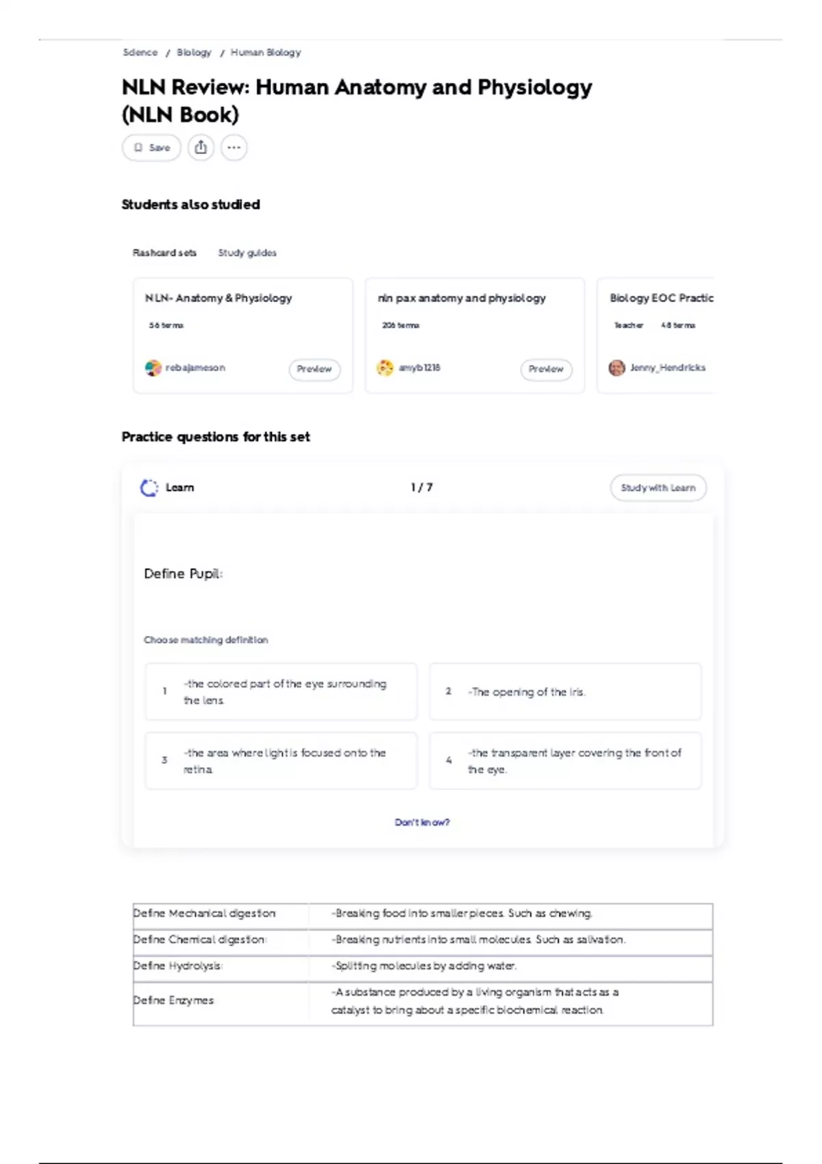Viewport: 822px width, 1164px height.
Task: Click the bookmark Save button
Action: pos(151,147)
